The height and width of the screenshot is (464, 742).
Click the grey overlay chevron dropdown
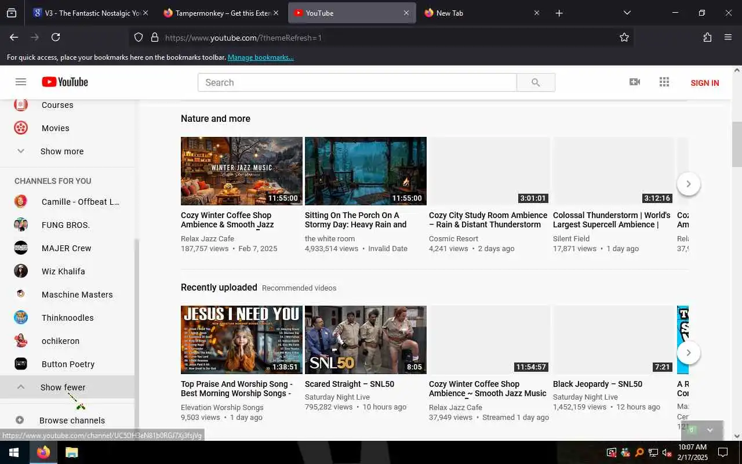pos(710,430)
